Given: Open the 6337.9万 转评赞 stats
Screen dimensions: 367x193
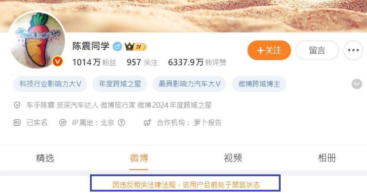Looking at the screenshot, I should pyautogui.click(x=197, y=62).
